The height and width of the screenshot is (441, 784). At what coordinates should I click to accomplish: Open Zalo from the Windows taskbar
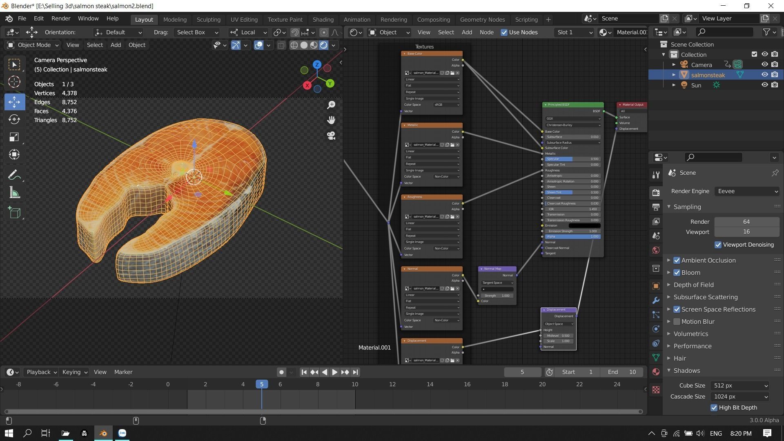[x=122, y=433]
